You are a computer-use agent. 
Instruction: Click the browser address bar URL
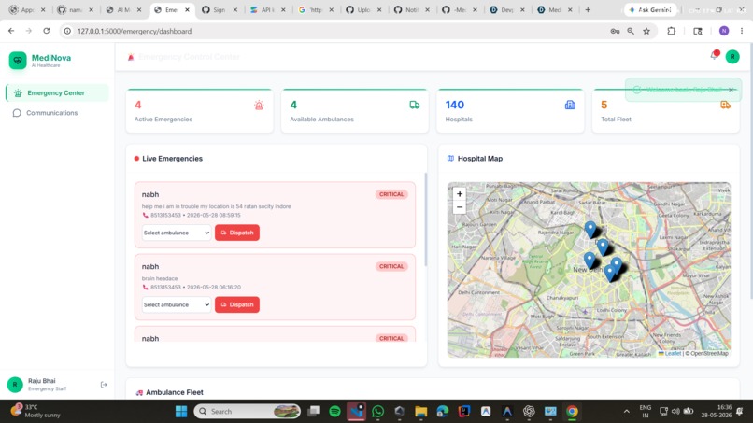[x=135, y=31]
